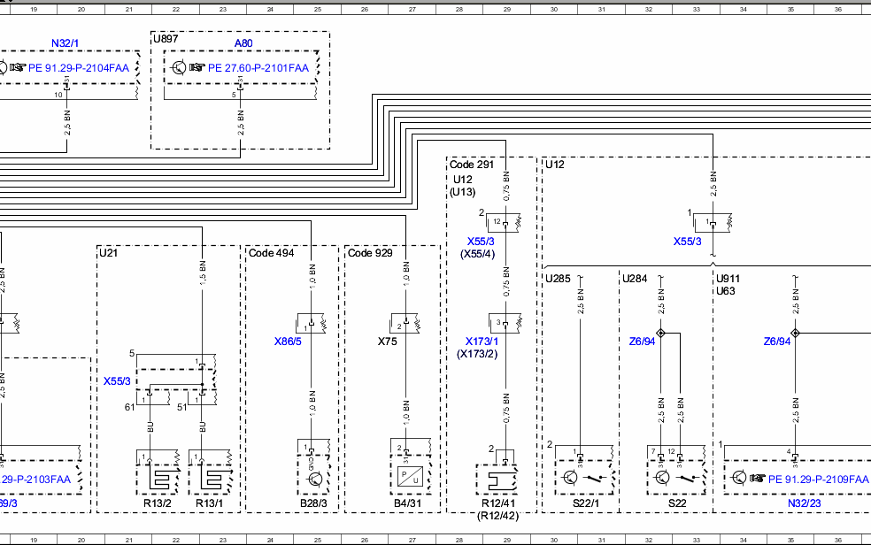Screen dimensions: 871x545
Task: Follow the X86/5 connector link
Action: [x=288, y=342]
